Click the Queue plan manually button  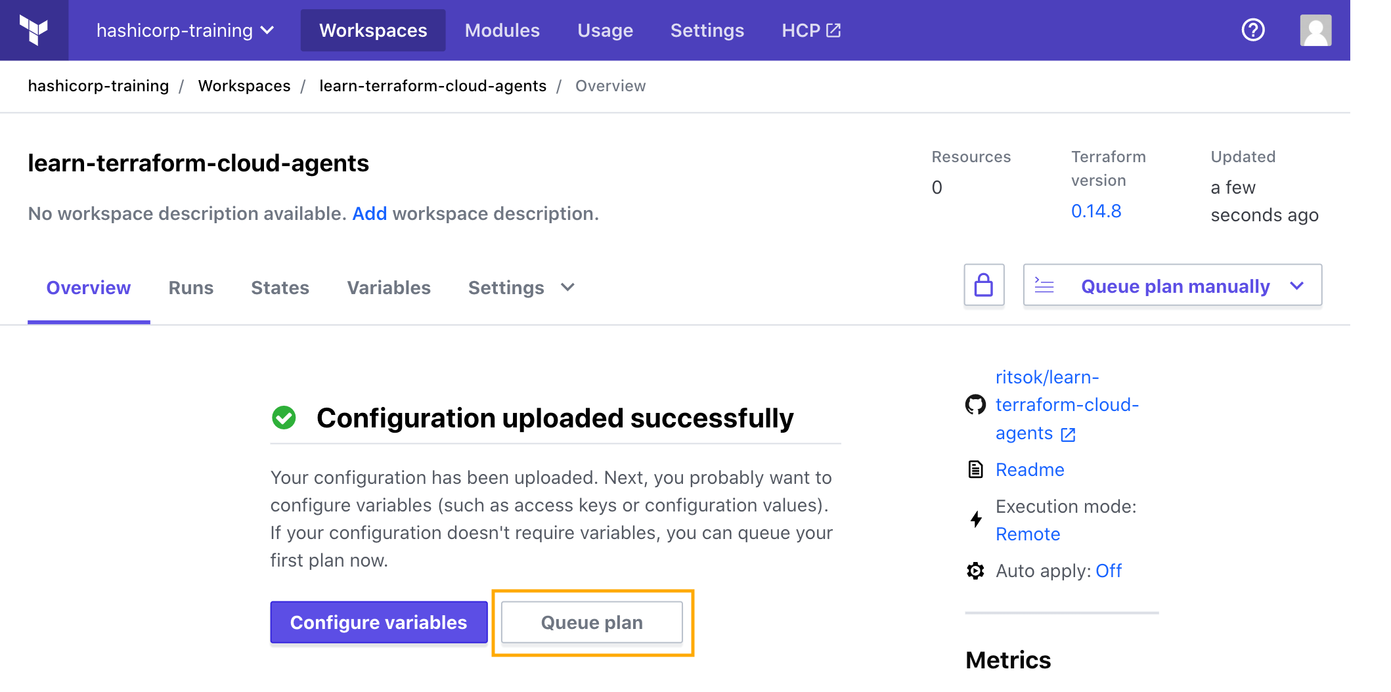point(1172,285)
